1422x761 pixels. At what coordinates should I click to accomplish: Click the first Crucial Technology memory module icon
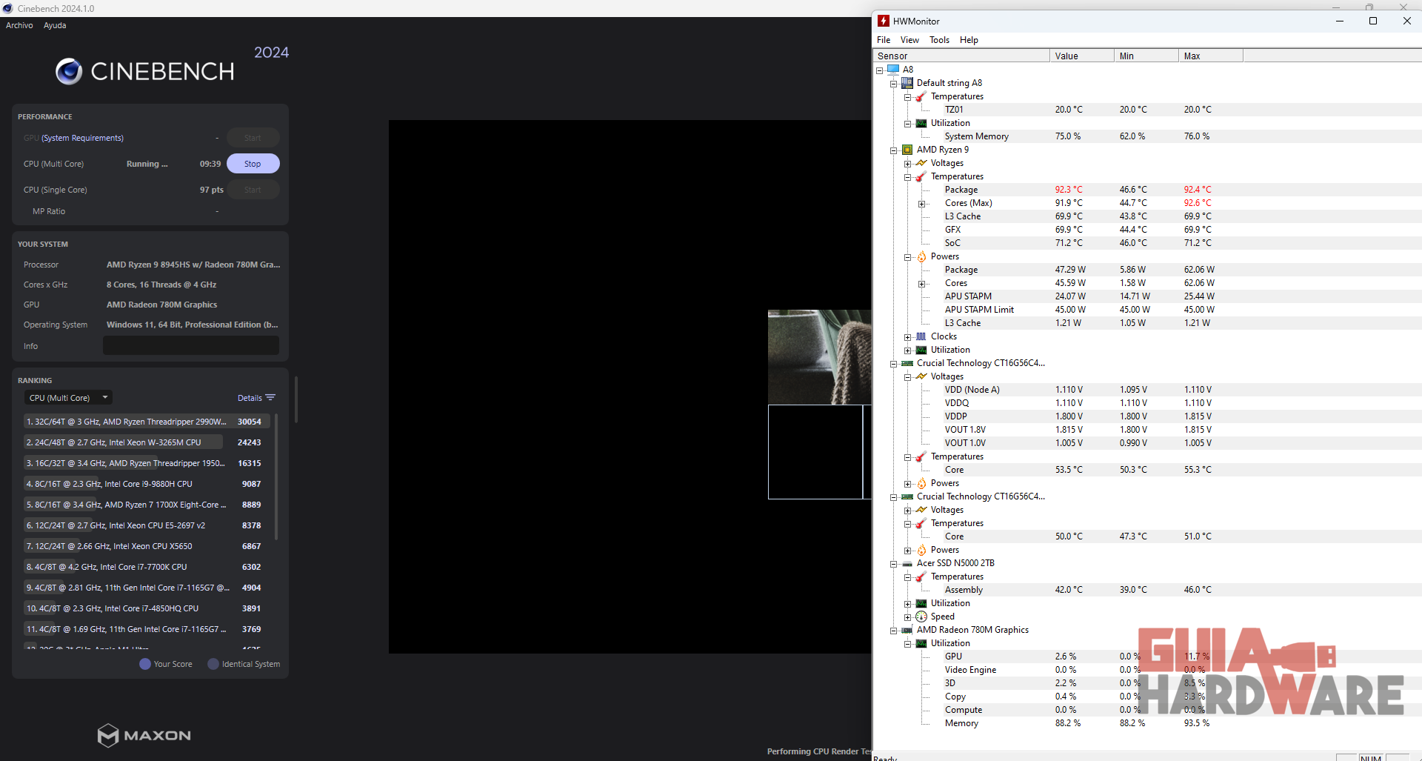click(907, 363)
